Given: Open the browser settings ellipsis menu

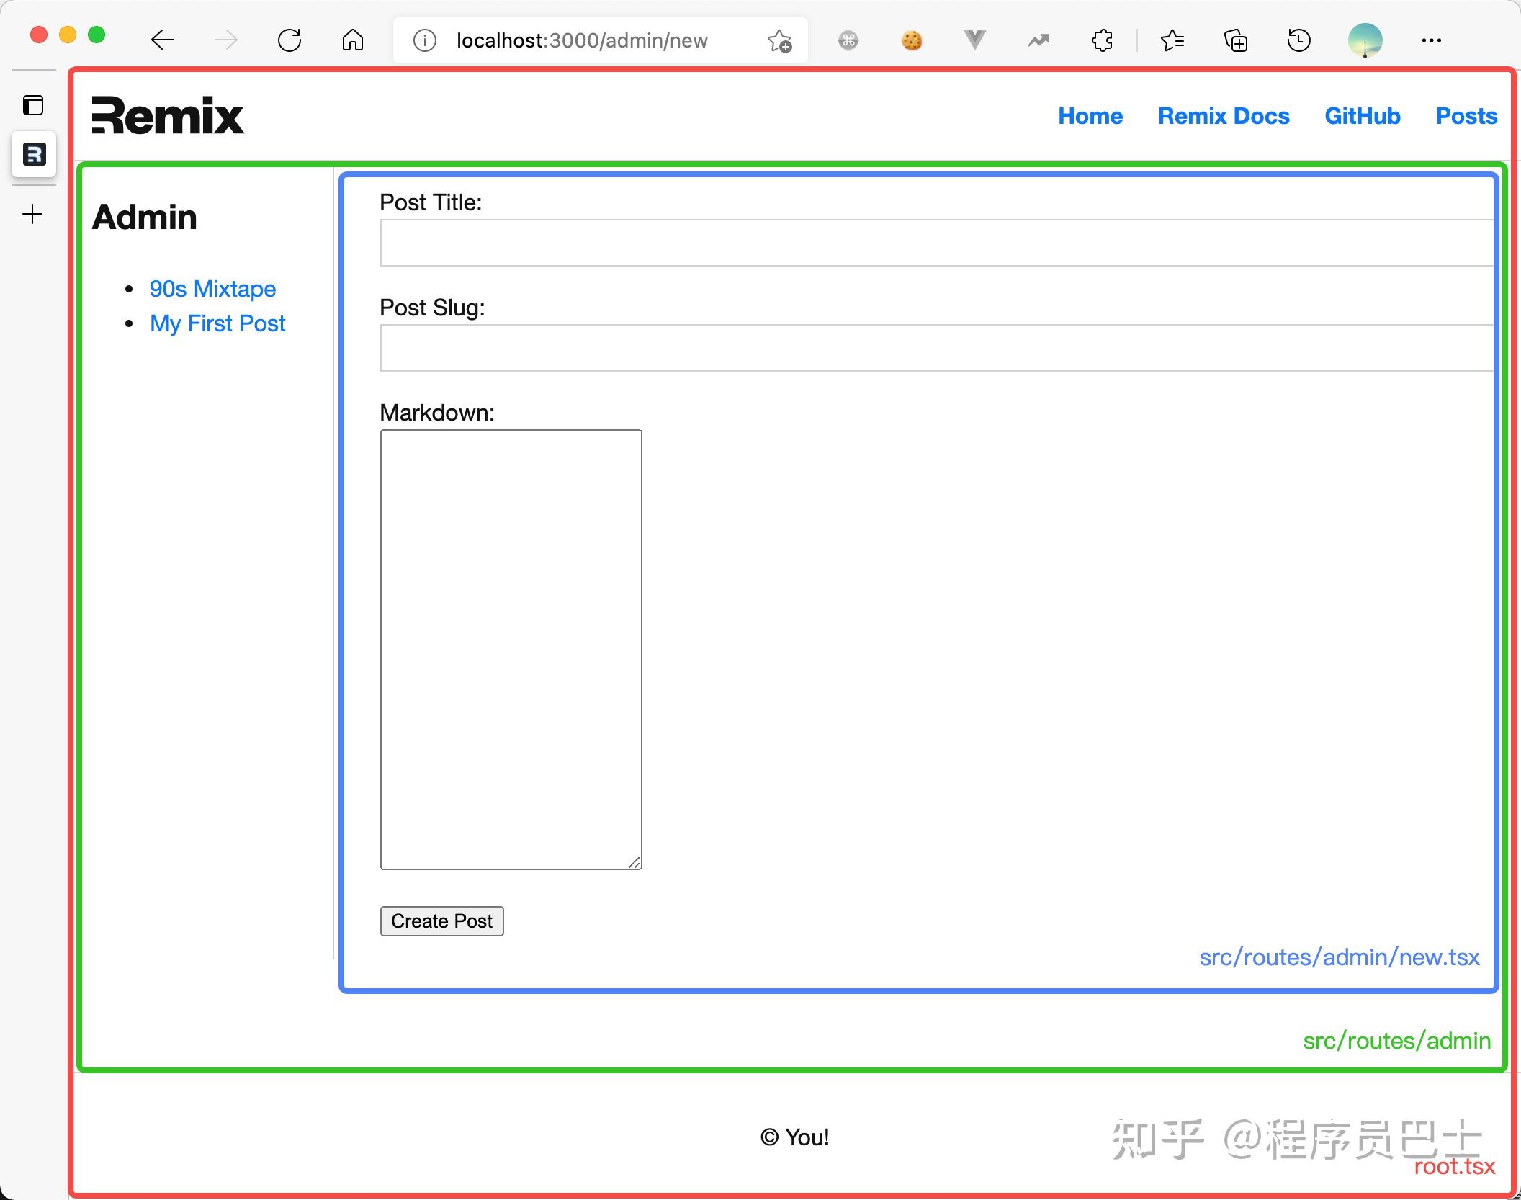Looking at the screenshot, I should [x=1432, y=41].
